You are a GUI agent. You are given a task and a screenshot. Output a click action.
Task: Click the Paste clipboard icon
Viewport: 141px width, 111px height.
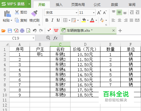7,13
